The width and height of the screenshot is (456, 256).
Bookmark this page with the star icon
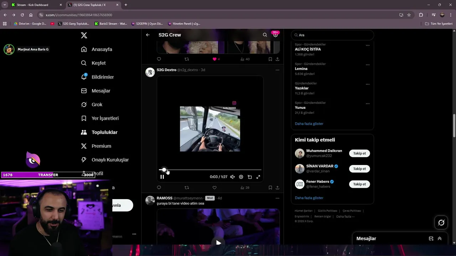coord(409,15)
